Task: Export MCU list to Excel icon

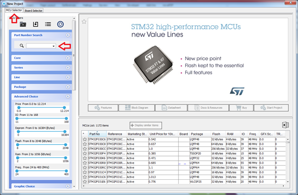Action: (286, 125)
